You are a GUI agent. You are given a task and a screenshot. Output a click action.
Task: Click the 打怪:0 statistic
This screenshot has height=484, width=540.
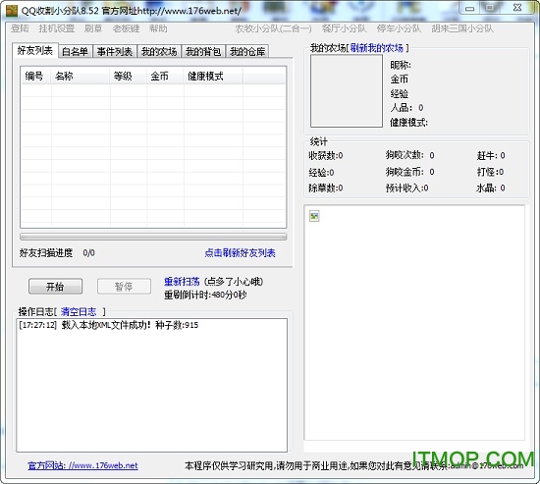coord(490,172)
